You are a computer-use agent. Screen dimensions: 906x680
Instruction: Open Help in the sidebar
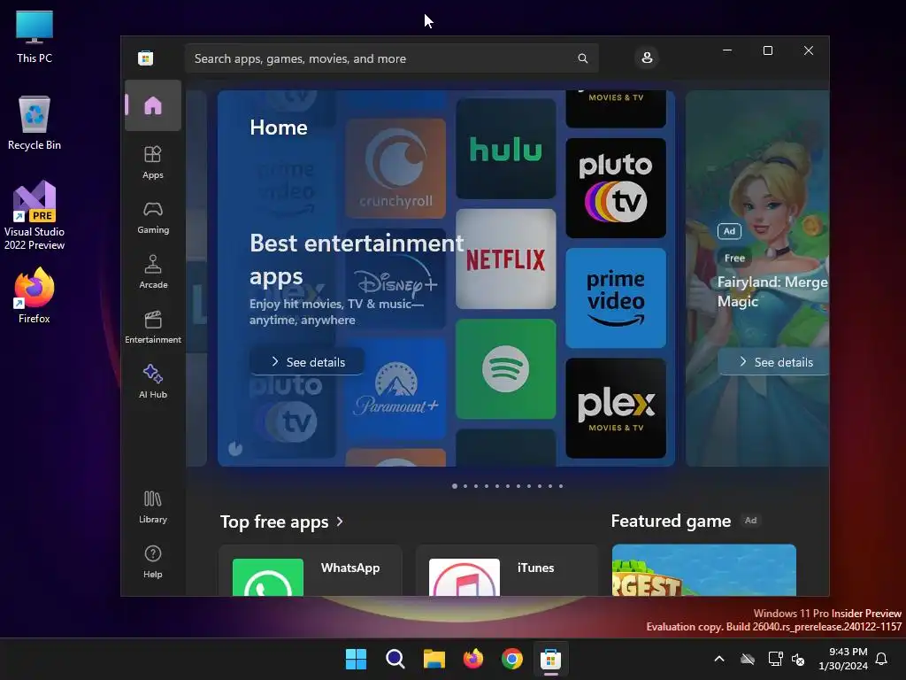(x=153, y=562)
